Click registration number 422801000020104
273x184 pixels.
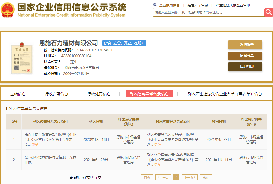point(76,56)
